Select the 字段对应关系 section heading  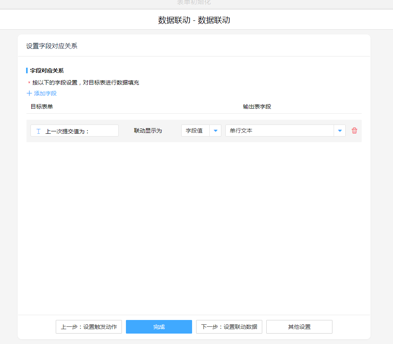tap(47, 70)
